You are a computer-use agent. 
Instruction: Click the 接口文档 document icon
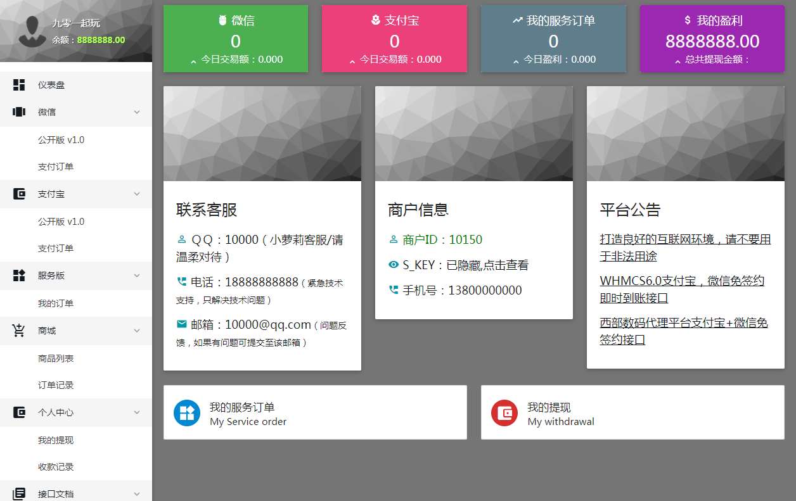(x=18, y=494)
